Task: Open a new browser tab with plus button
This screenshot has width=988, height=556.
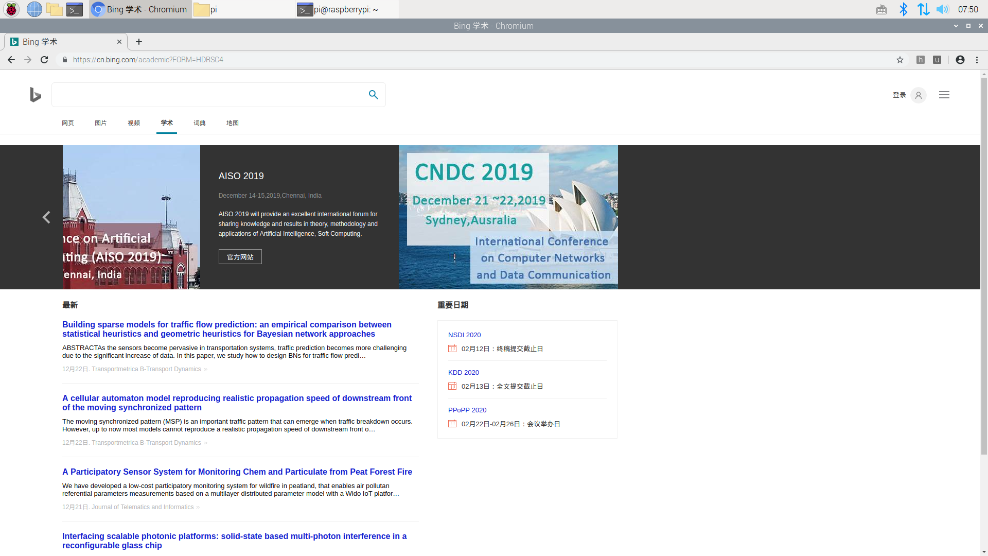Action: (x=139, y=42)
